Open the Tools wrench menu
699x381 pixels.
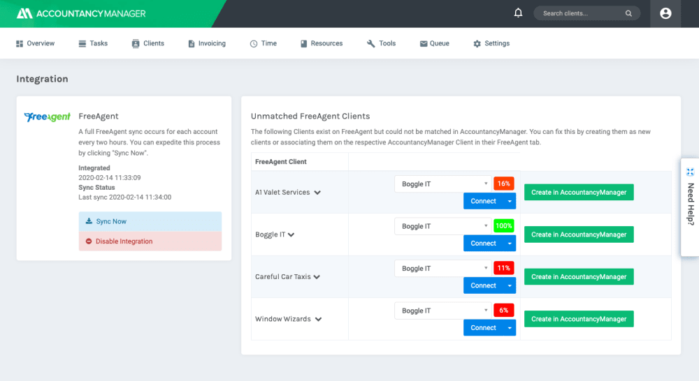381,44
